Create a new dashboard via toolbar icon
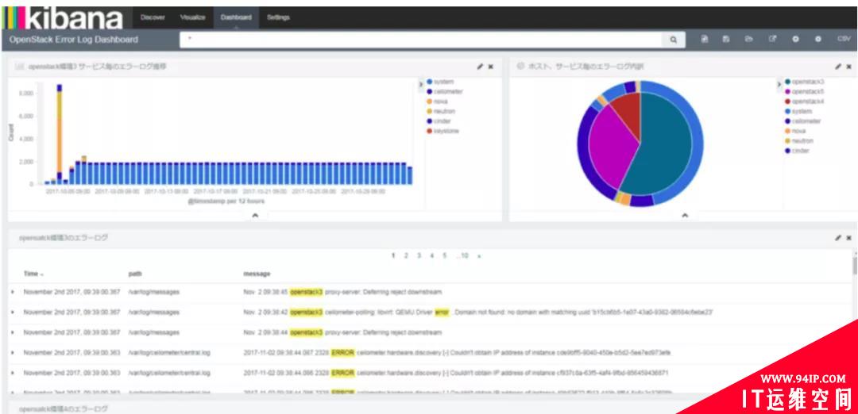The image size is (858, 414). coord(704,40)
